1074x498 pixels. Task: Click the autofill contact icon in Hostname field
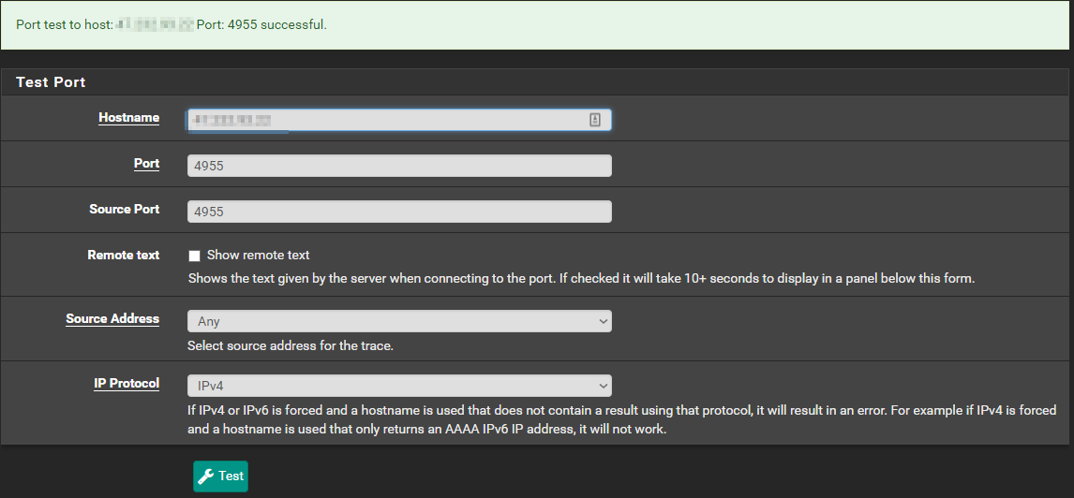click(595, 120)
